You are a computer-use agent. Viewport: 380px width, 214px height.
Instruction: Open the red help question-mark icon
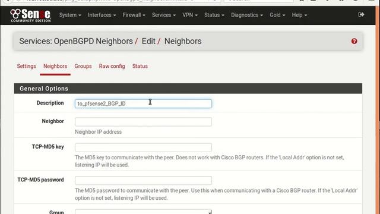coord(354,41)
